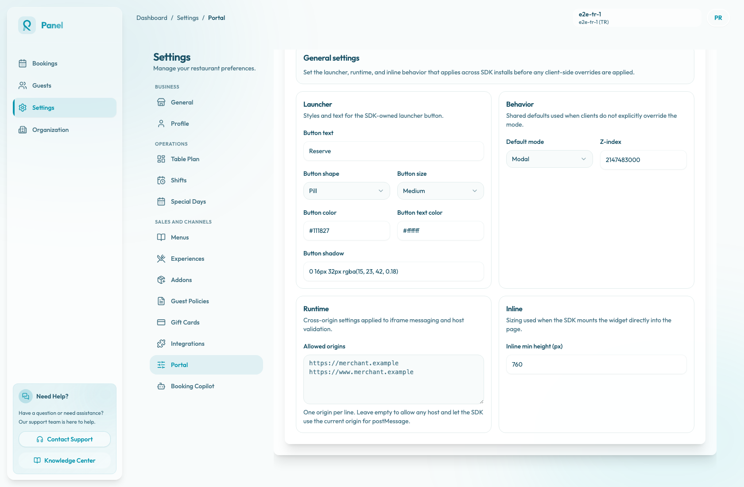Open the Button size dropdown
This screenshot has height=487, width=744.
tap(440, 191)
